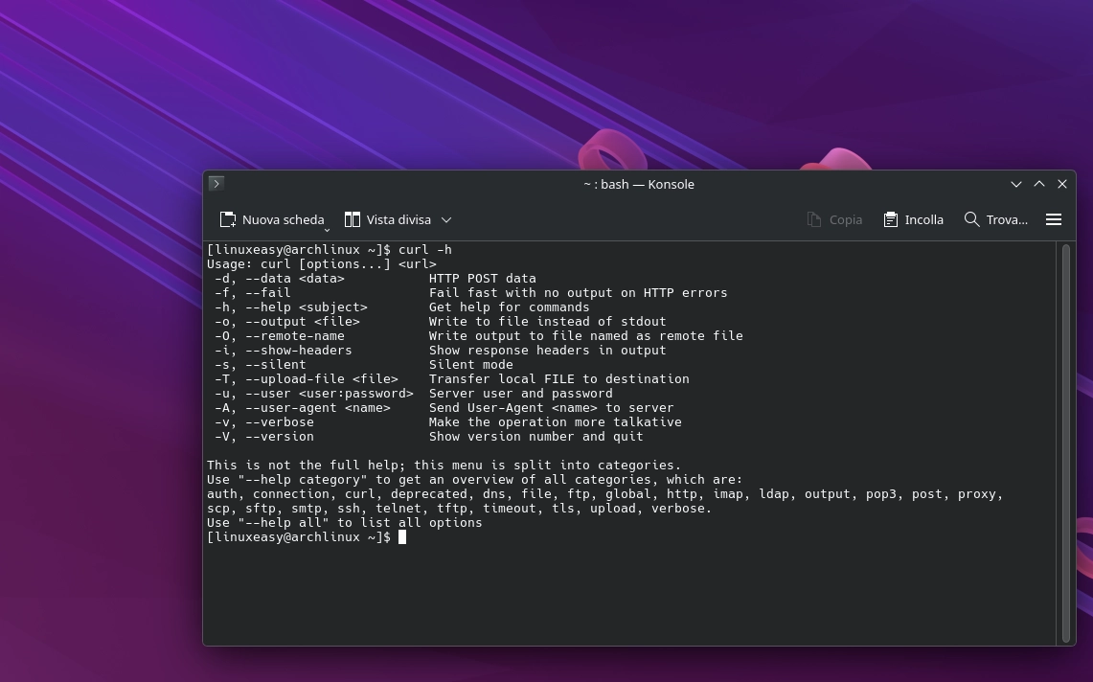Click the title bar down chevron
Screen dimensions: 1093x682
coord(1015,184)
